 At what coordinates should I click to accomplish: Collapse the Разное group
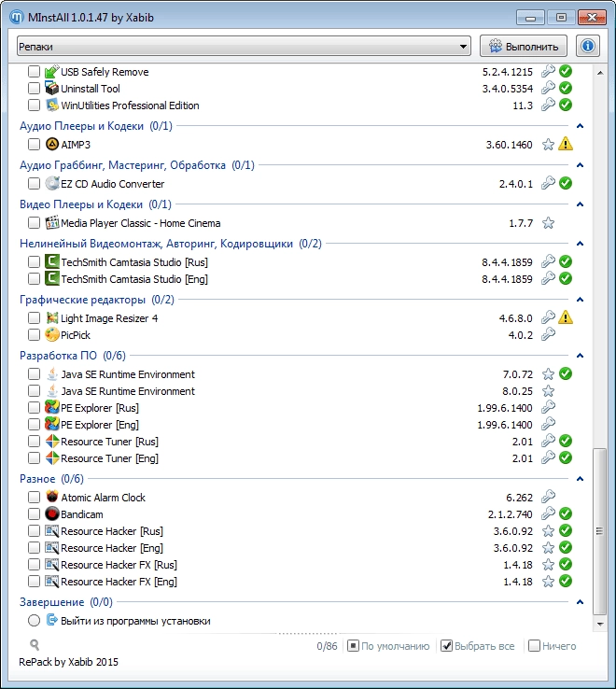click(x=580, y=479)
